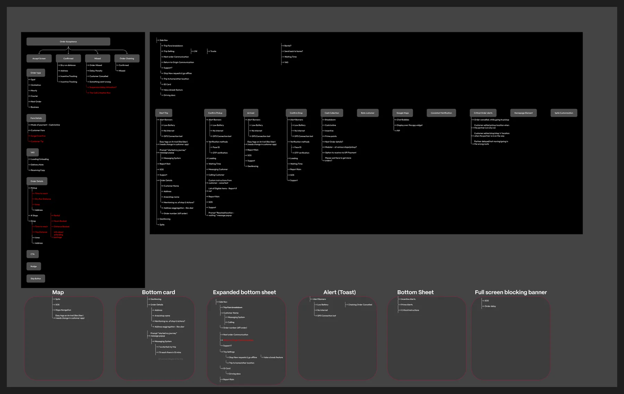Image resolution: width=624 pixels, height=394 pixels.
Task: Select the Spite Customization node
Action: click(x=564, y=113)
